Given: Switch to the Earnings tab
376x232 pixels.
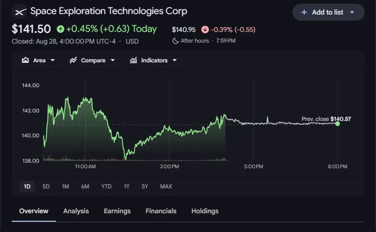Looking at the screenshot, I should pos(117,211).
